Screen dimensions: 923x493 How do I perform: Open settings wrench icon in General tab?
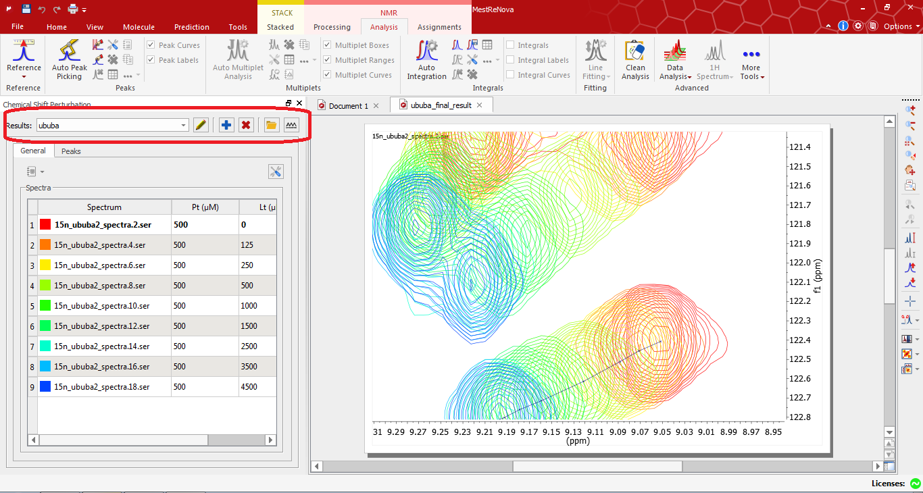276,172
